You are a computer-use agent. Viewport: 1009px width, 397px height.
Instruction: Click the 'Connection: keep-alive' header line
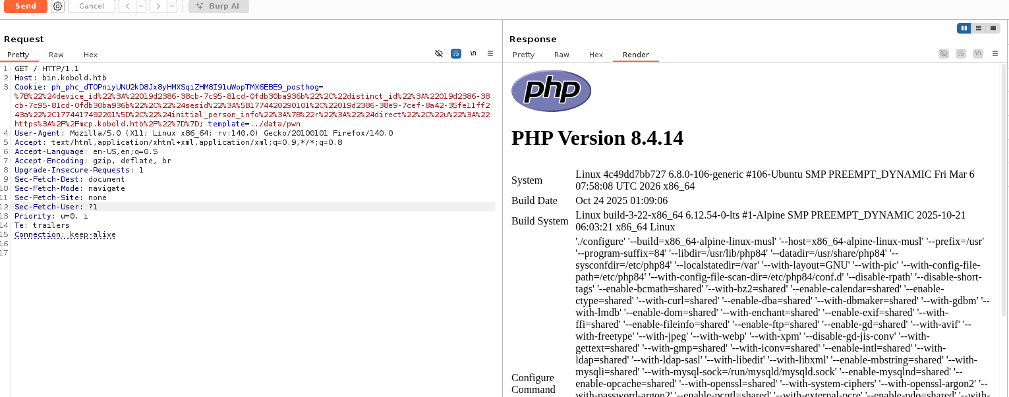[65, 234]
